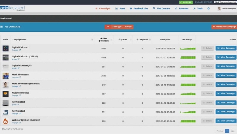Open Mark Thompson (Business) fanpage link icon
Image resolution: width=237 pixels, height=134 pixels.
[20, 86]
